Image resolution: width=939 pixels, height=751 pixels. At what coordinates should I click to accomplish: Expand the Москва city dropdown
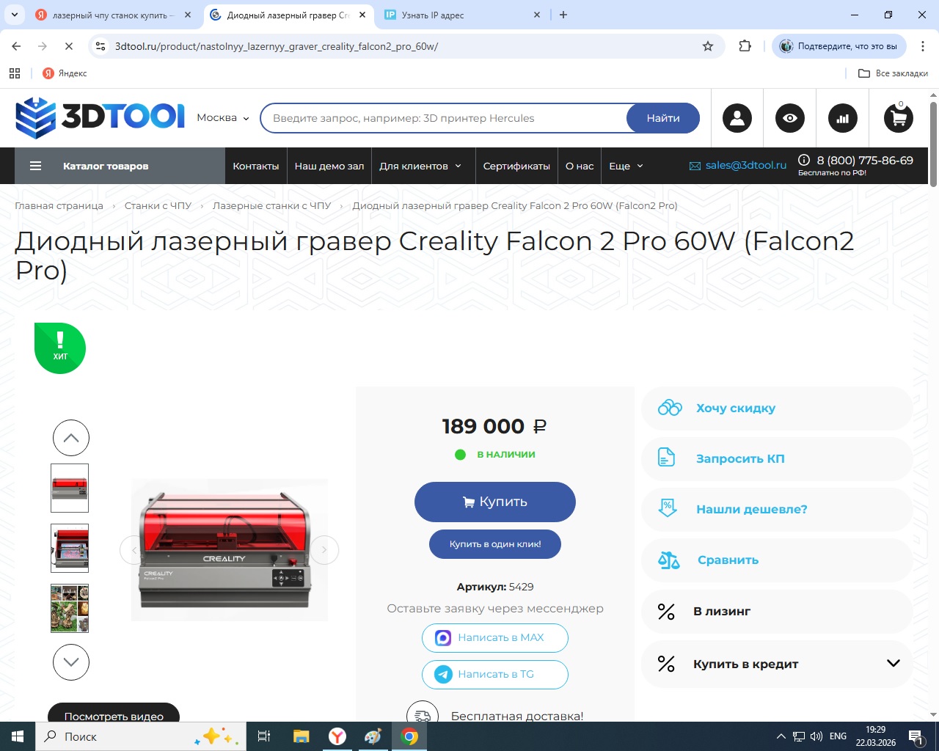223,118
